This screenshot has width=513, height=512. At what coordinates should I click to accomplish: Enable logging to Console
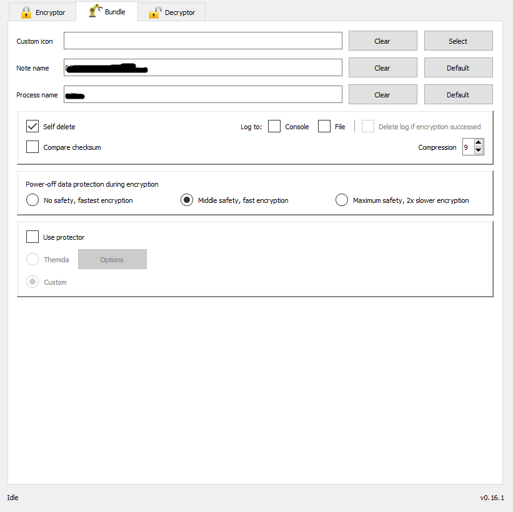[x=274, y=127]
